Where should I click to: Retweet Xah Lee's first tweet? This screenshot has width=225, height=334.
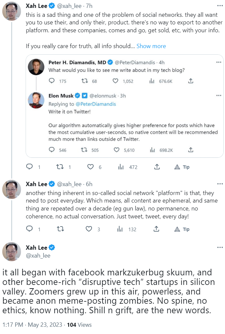coord(60,167)
